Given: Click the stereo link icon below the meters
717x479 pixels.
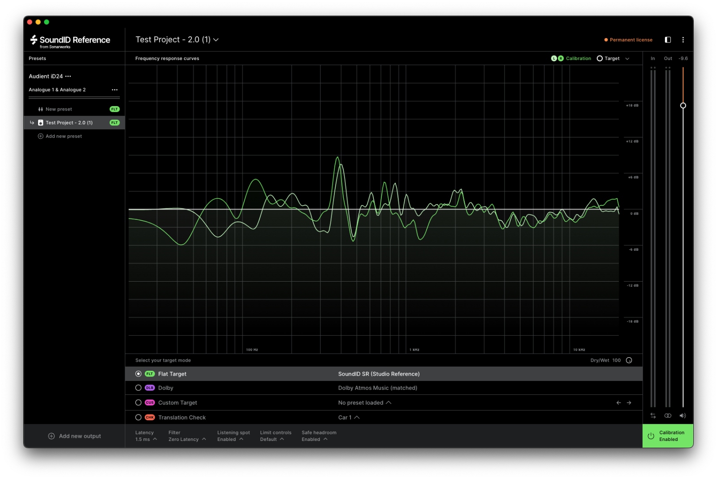Looking at the screenshot, I should click(668, 415).
